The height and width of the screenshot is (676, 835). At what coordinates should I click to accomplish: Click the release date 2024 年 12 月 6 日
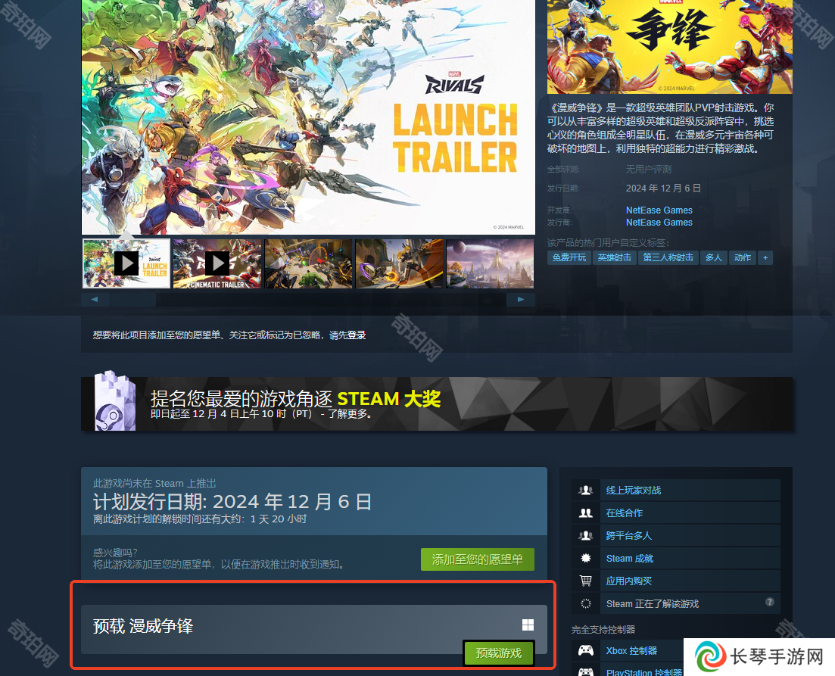pos(663,188)
